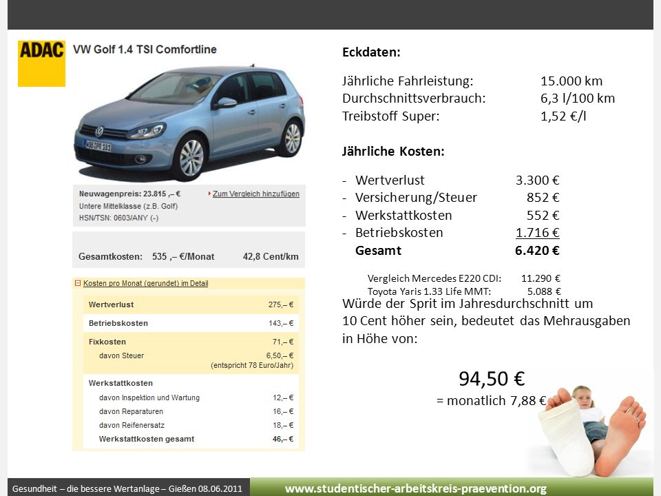Viewport: 661px width, 496px height.
Task: Click the bold '6.420 €' total
Action: click(x=538, y=251)
